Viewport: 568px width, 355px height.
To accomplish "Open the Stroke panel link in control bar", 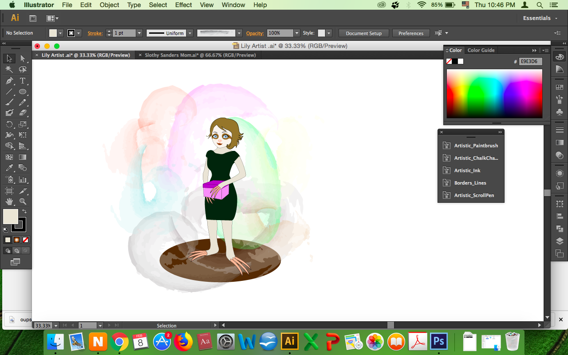I will 95,33.
